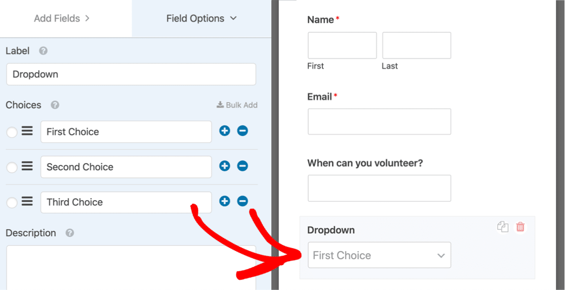565x290 pixels.
Task: Click the drag handle for Third Choice
Action: tap(27, 202)
